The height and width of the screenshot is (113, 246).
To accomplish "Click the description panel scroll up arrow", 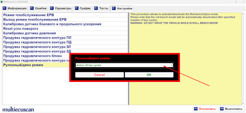I will tap(243, 14).
